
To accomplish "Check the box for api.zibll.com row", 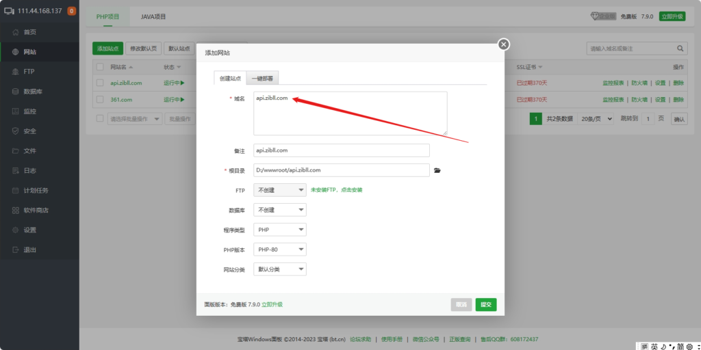I will 100,83.
